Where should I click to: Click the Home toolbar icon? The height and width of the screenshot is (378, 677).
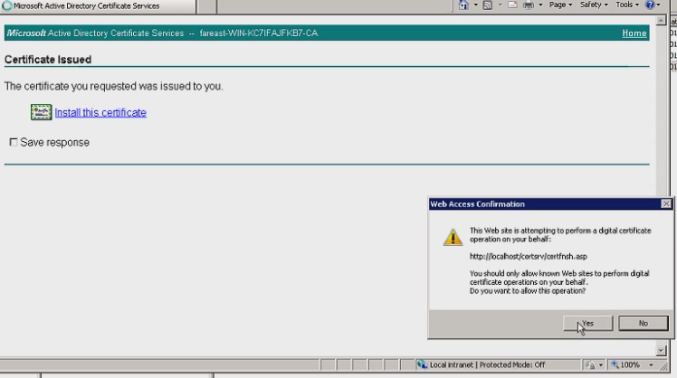coord(463,5)
